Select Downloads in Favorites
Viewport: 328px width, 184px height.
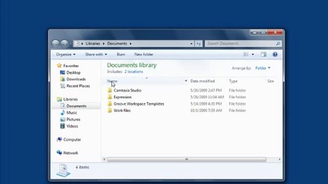(76, 79)
